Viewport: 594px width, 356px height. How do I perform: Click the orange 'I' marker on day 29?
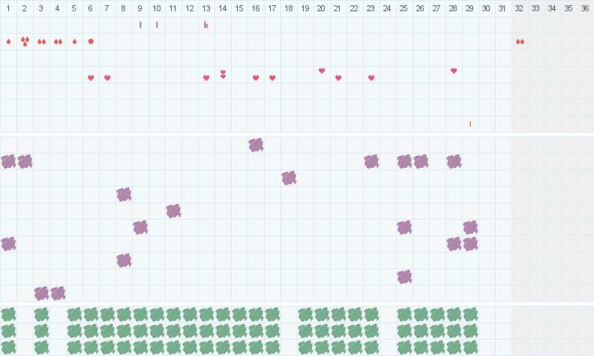470,124
